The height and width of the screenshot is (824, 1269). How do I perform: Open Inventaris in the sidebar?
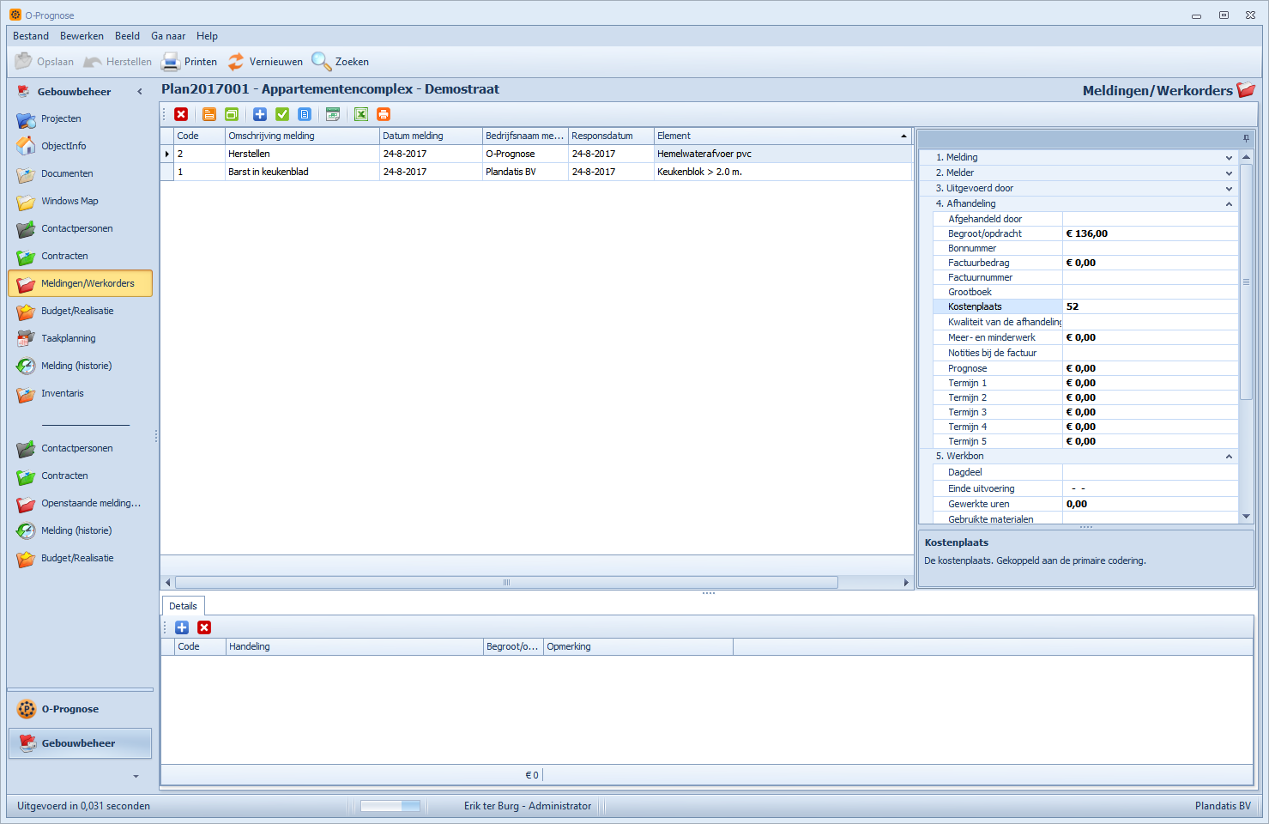point(80,393)
